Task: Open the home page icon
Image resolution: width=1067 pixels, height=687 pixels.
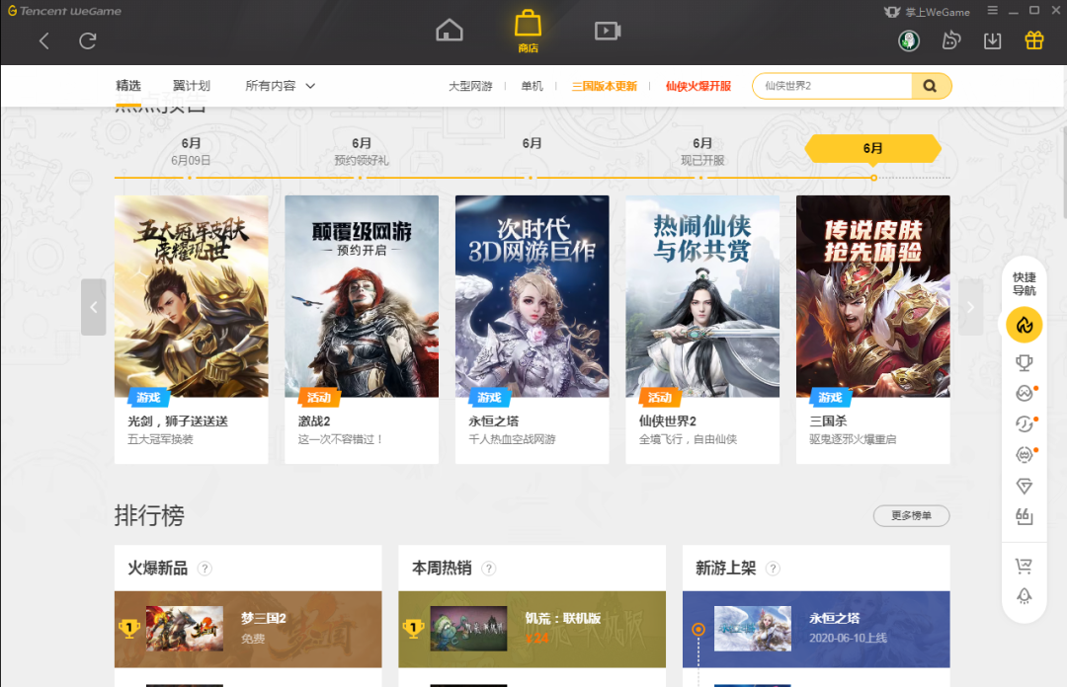Action: [x=450, y=31]
